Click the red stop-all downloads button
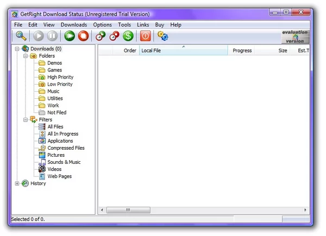Image resolution: width=326 pixels, height=236 pixels. [83, 36]
